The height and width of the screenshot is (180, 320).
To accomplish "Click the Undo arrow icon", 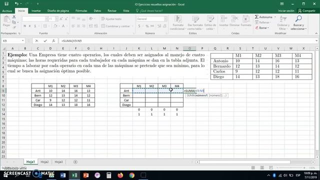I will (x=16, y=3).
